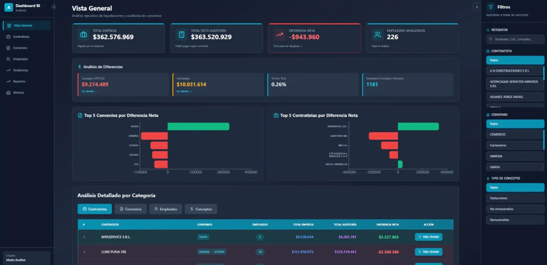The image size is (547, 265).
Task: Click the Tendencias trend line icon
Action: pos(9,70)
